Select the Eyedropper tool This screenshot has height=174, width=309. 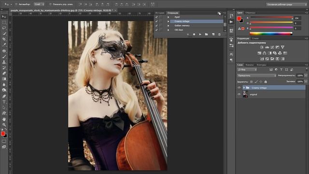[x=4, y=45]
